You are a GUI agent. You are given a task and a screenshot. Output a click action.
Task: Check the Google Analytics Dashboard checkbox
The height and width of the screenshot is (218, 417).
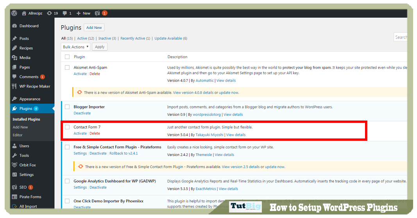(x=67, y=181)
